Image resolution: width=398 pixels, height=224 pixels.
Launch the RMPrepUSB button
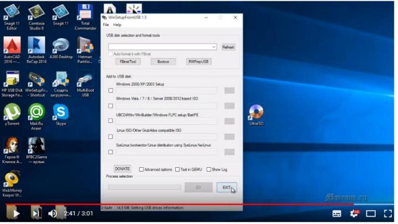[x=199, y=62]
